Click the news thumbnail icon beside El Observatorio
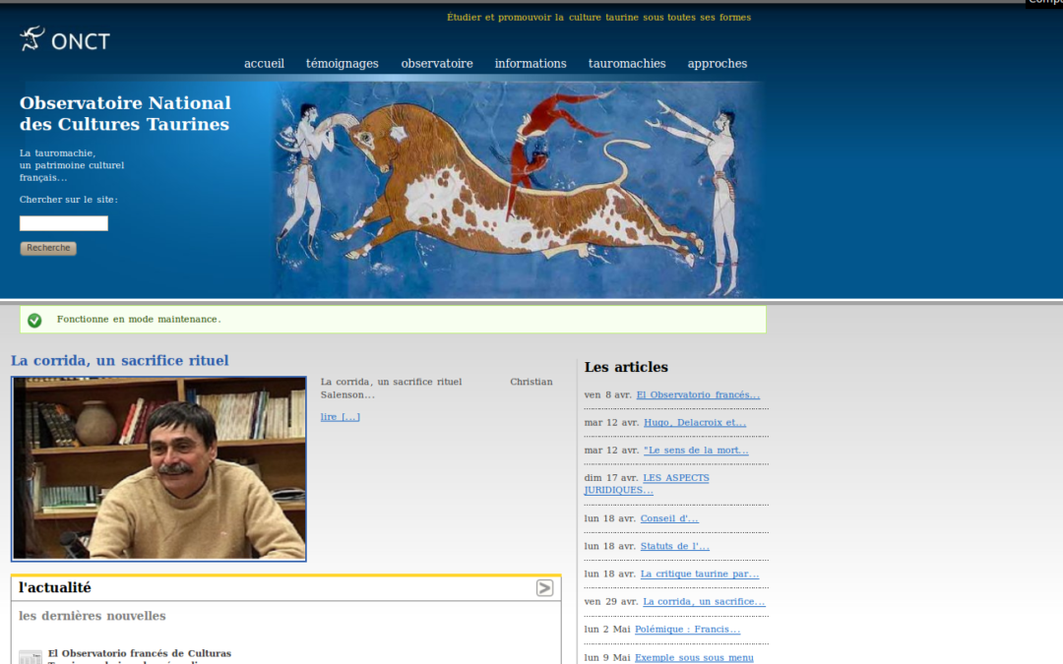The image size is (1063, 664). click(x=30, y=656)
